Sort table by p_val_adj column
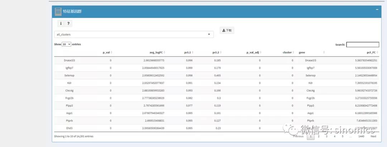This screenshot has height=147, width=387. tap(254, 52)
